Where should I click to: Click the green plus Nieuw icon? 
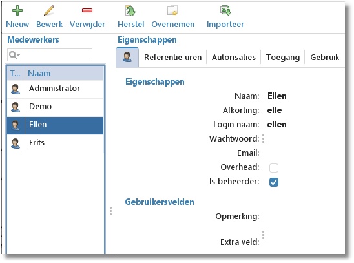coord(17,10)
